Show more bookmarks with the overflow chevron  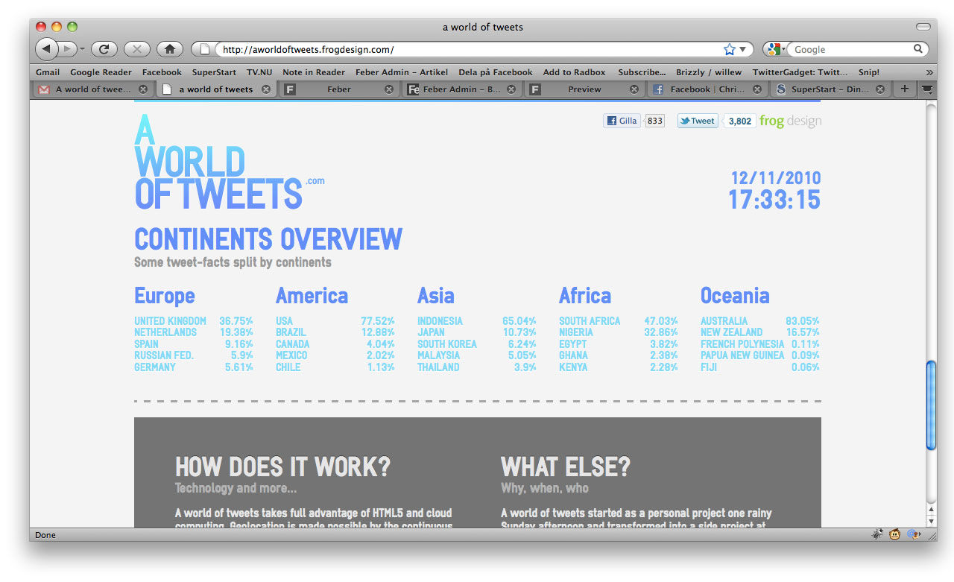tap(929, 72)
